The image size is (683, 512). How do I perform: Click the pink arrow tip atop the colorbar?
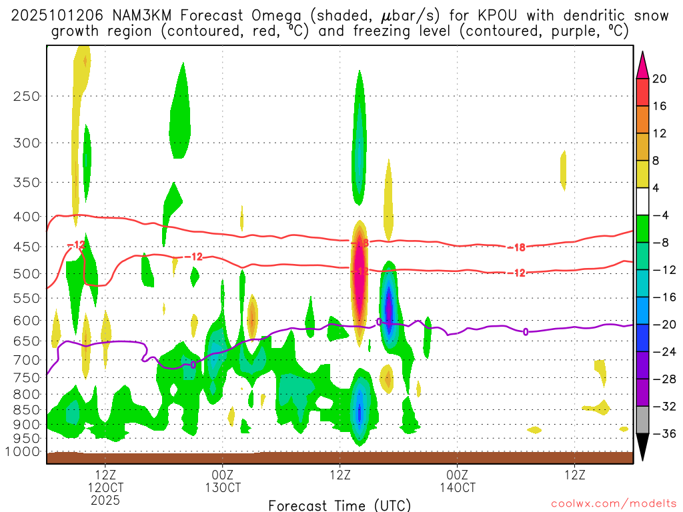(642, 67)
